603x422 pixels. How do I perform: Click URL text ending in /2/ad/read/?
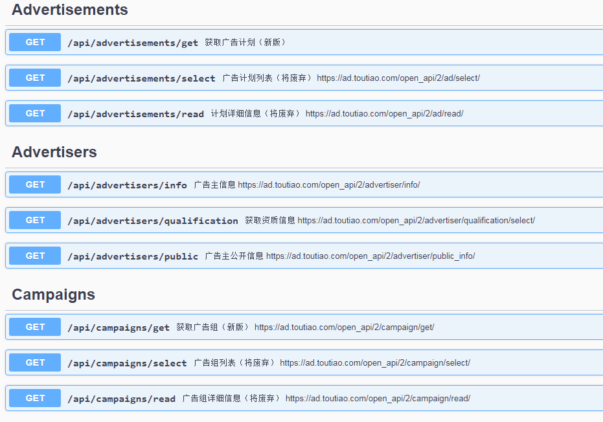coord(385,114)
